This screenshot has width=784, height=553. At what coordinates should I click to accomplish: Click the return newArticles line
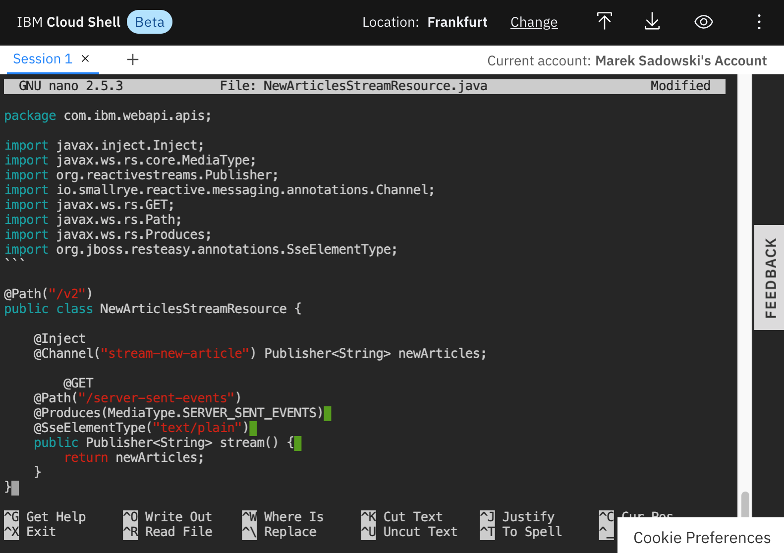(x=134, y=457)
